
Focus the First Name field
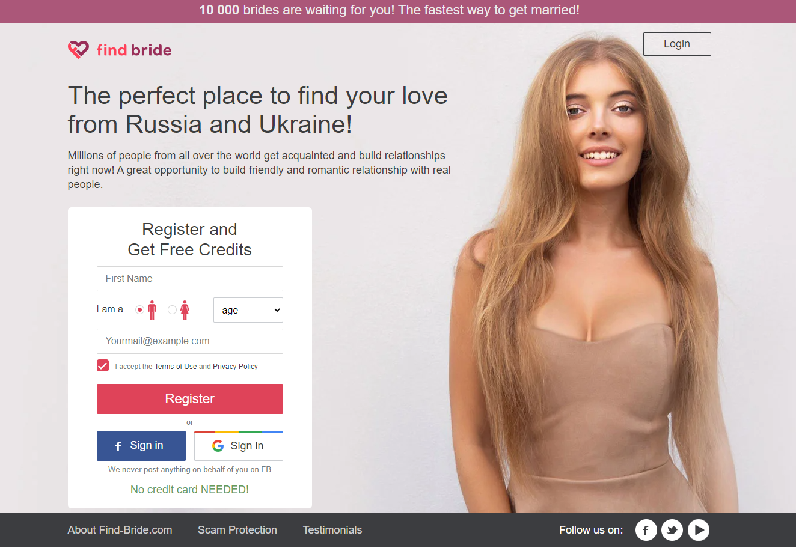pos(190,279)
